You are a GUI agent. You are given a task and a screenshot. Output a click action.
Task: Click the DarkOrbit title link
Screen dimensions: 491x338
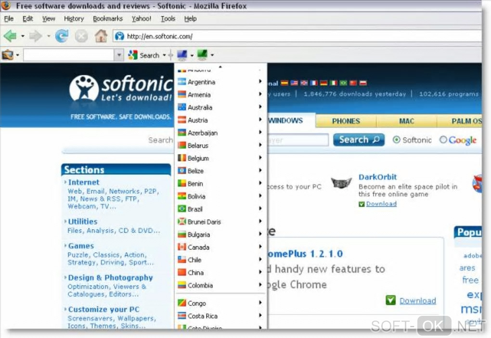tap(378, 177)
